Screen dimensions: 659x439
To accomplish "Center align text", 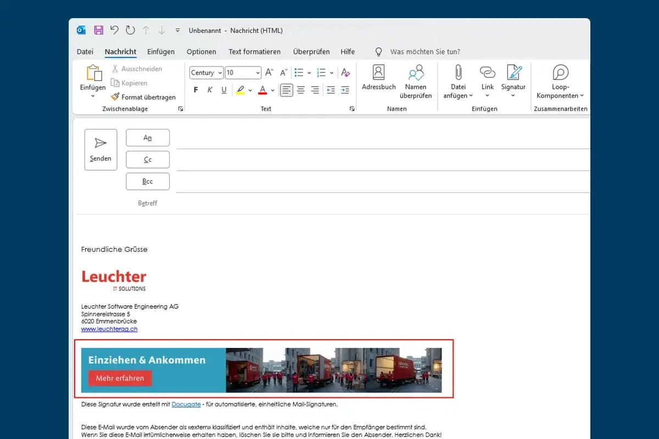I will click(301, 90).
